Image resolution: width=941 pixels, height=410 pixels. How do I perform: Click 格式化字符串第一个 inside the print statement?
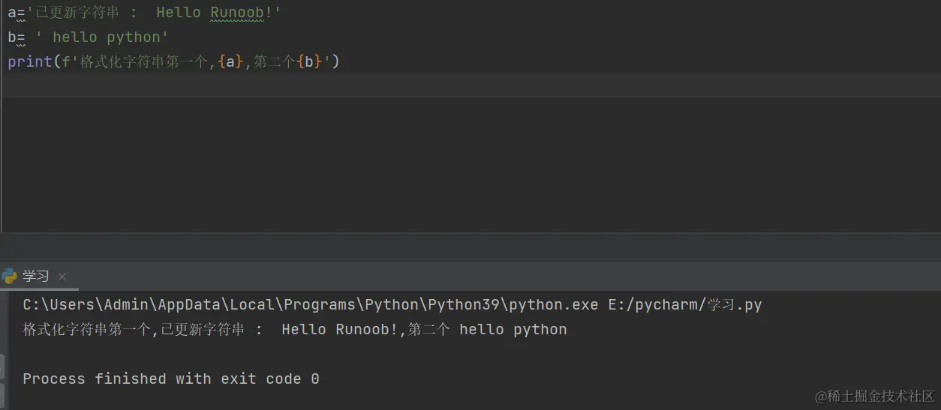143,62
